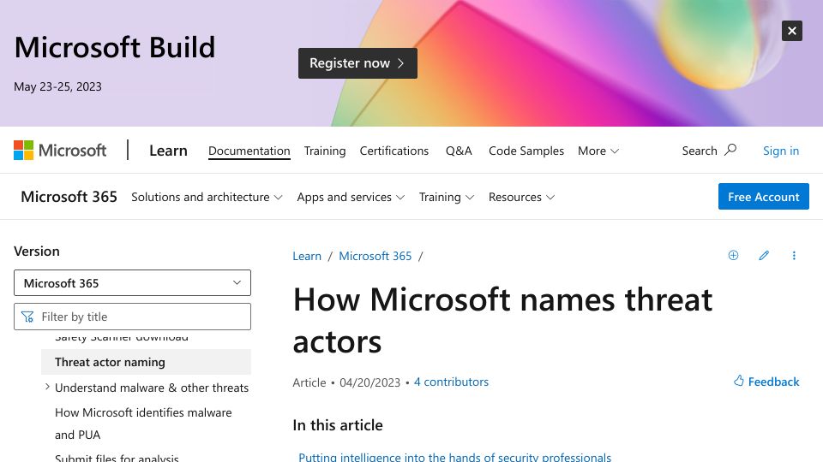Click the article date 04/20/2023
The height and width of the screenshot is (462, 823).
click(370, 382)
